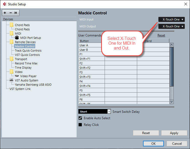Viewport: 190px width, 149px height.
Task: Click the Remote Devices folder icon
Action: 12,42
